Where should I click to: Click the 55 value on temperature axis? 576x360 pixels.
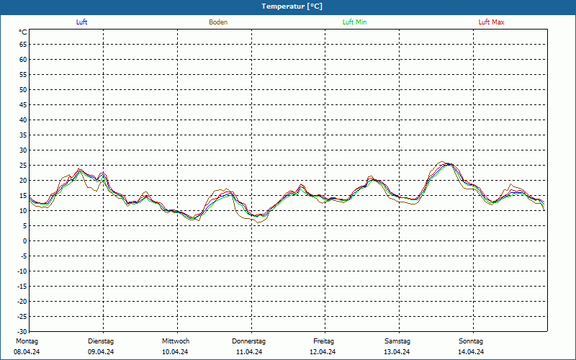coord(23,75)
